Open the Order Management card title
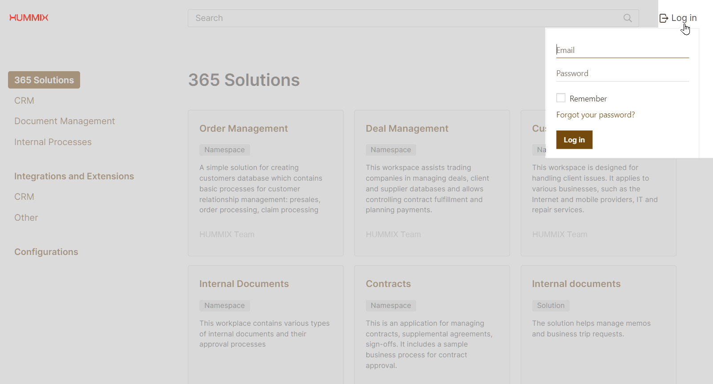Viewport: 713px width, 384px height. pos(243,129)
